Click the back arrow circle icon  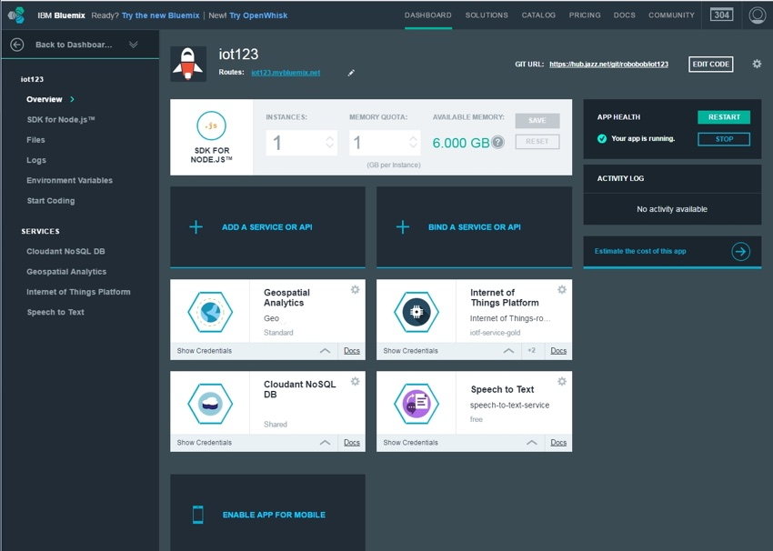tap(16, 45)
